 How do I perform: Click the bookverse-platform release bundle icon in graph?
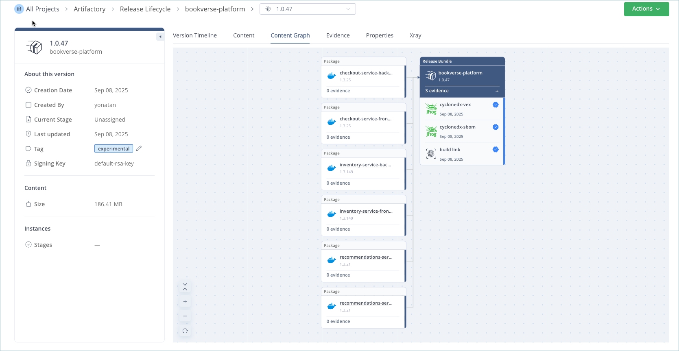(x=431, y=76)
